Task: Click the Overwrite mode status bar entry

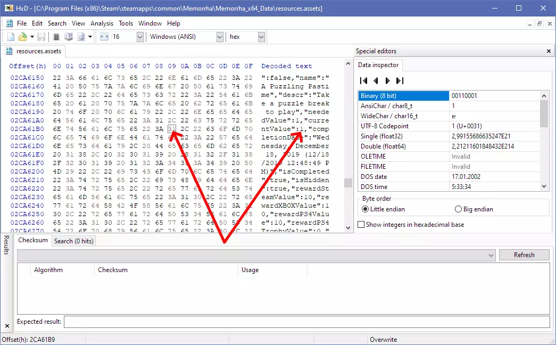Action: point(383,340)
